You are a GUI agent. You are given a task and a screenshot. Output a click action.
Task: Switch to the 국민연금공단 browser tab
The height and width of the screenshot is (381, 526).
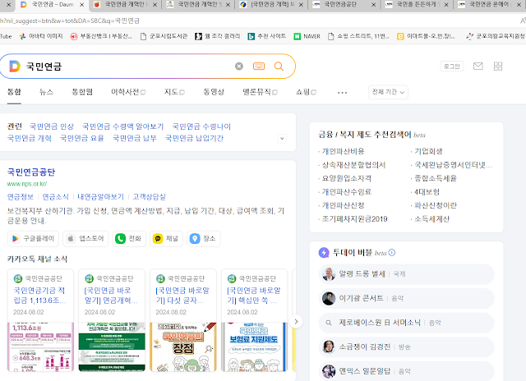pos(344,5)
